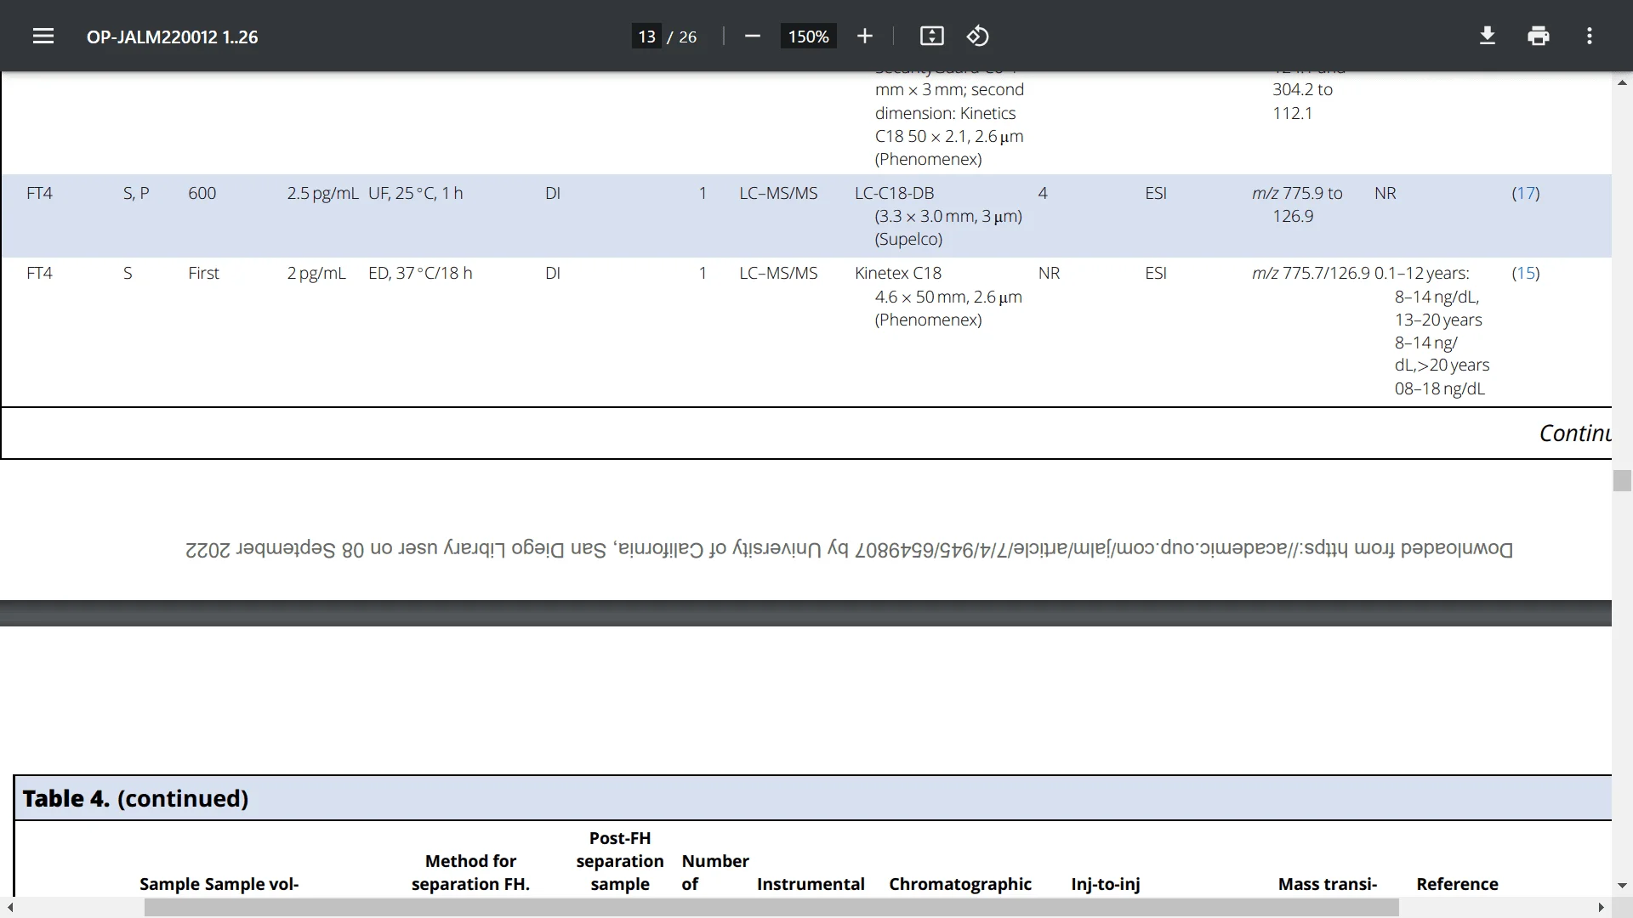Image resolution: width=1633 pixels, height=918 pixels.
Task: Click the '2.5 pg/mL' cell
Action: pos(322,193)
